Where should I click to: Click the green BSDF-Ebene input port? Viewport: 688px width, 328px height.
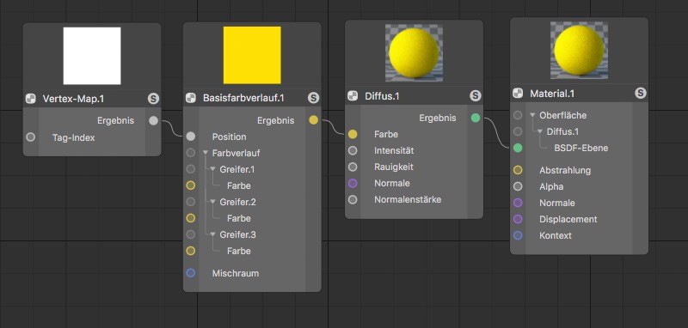coord(518,148)
